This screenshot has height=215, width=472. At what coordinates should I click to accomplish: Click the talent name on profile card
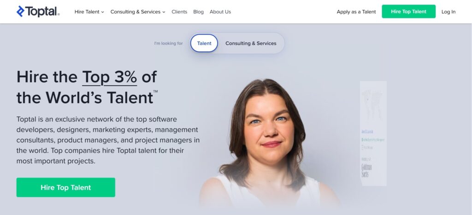367,132
